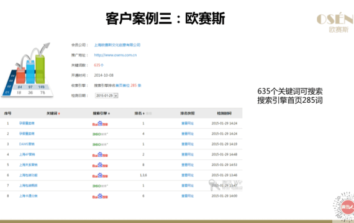The width and height of the screenshot is (354, 223).
Task: Click the 360 search logo in row 2
Action: pyautogui.click(x=100, y=134)
